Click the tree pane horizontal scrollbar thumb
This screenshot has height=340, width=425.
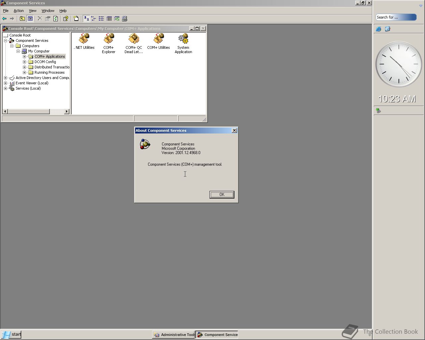(29, 112)
